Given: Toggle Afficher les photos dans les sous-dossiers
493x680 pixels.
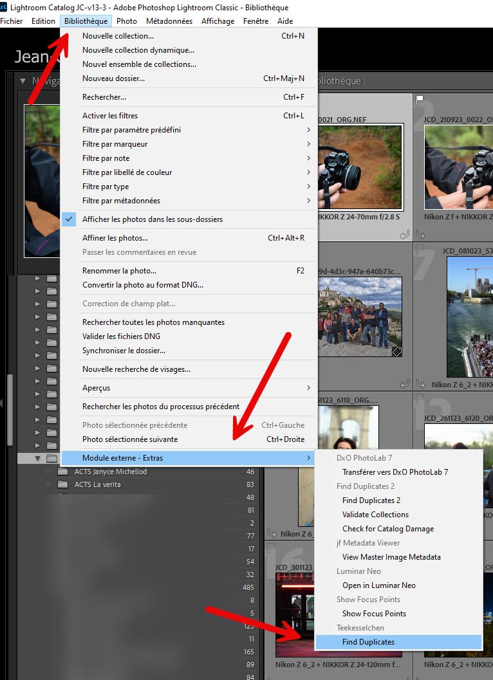Looking at the screenshot, I should click(x=189, y=219).
